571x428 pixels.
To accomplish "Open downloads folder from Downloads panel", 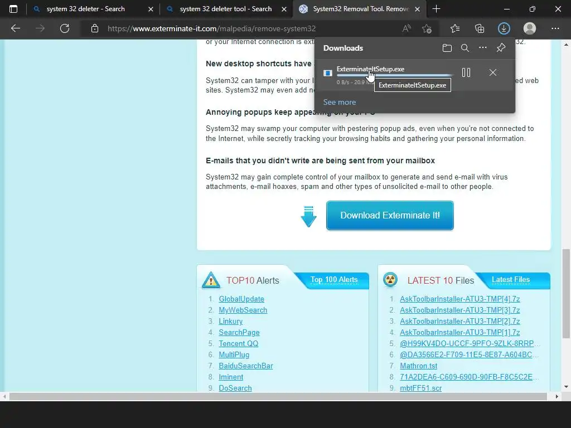I will [x=447, y=48].
